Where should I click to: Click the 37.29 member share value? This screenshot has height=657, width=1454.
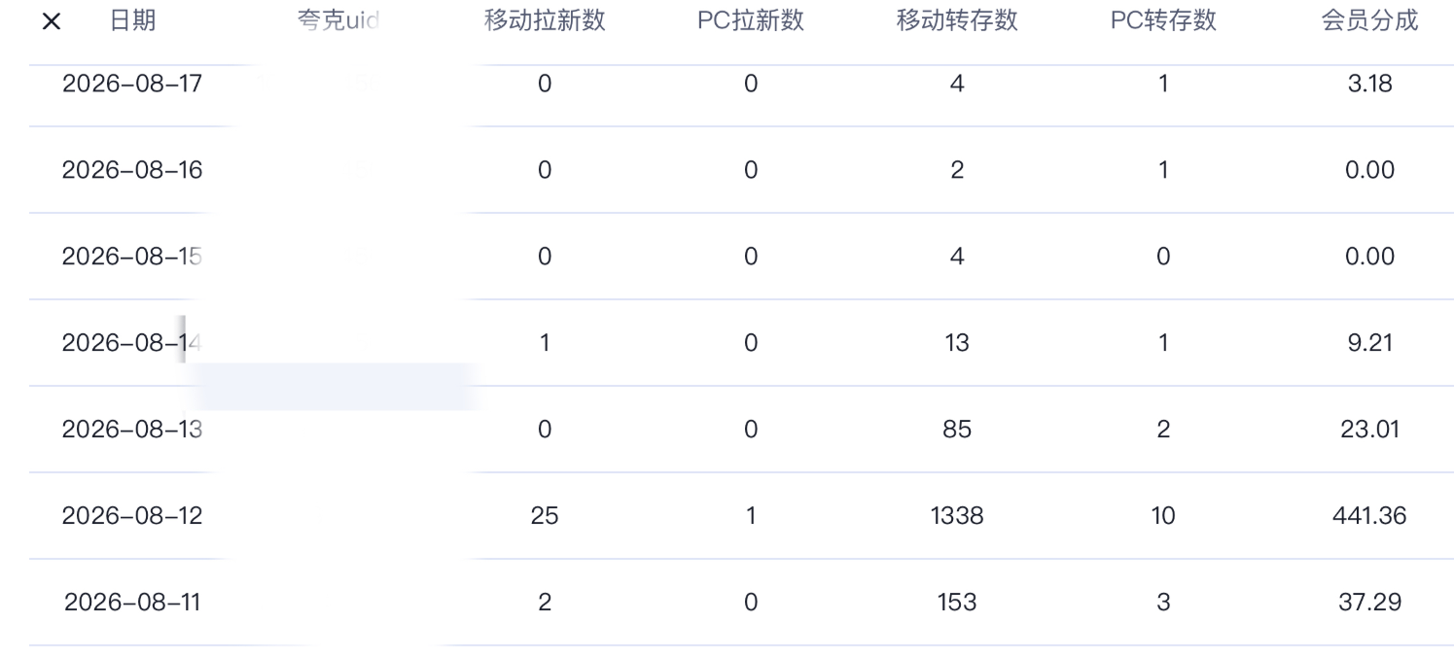1369,603
